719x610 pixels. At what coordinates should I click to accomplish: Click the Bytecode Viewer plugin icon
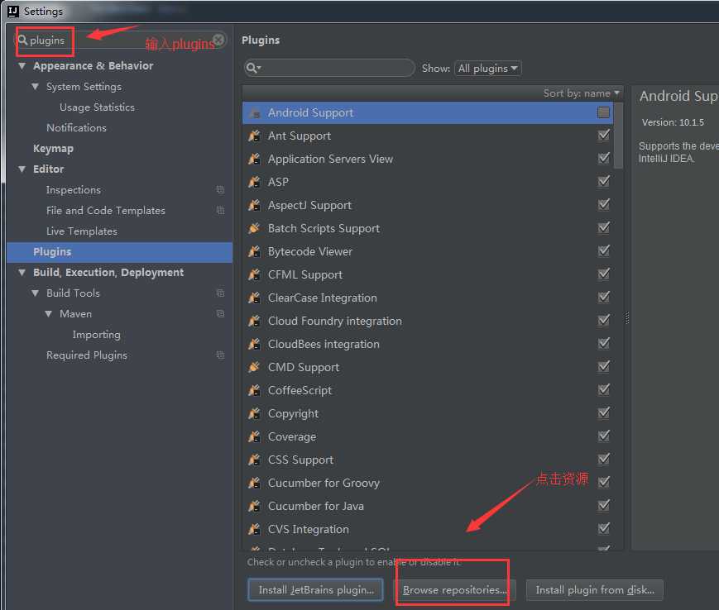[254, 251]
